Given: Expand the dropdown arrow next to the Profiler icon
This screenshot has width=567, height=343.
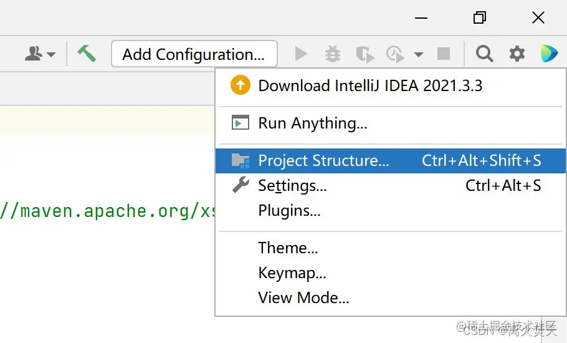Looking at the screenshot, I should click(418, 55).
